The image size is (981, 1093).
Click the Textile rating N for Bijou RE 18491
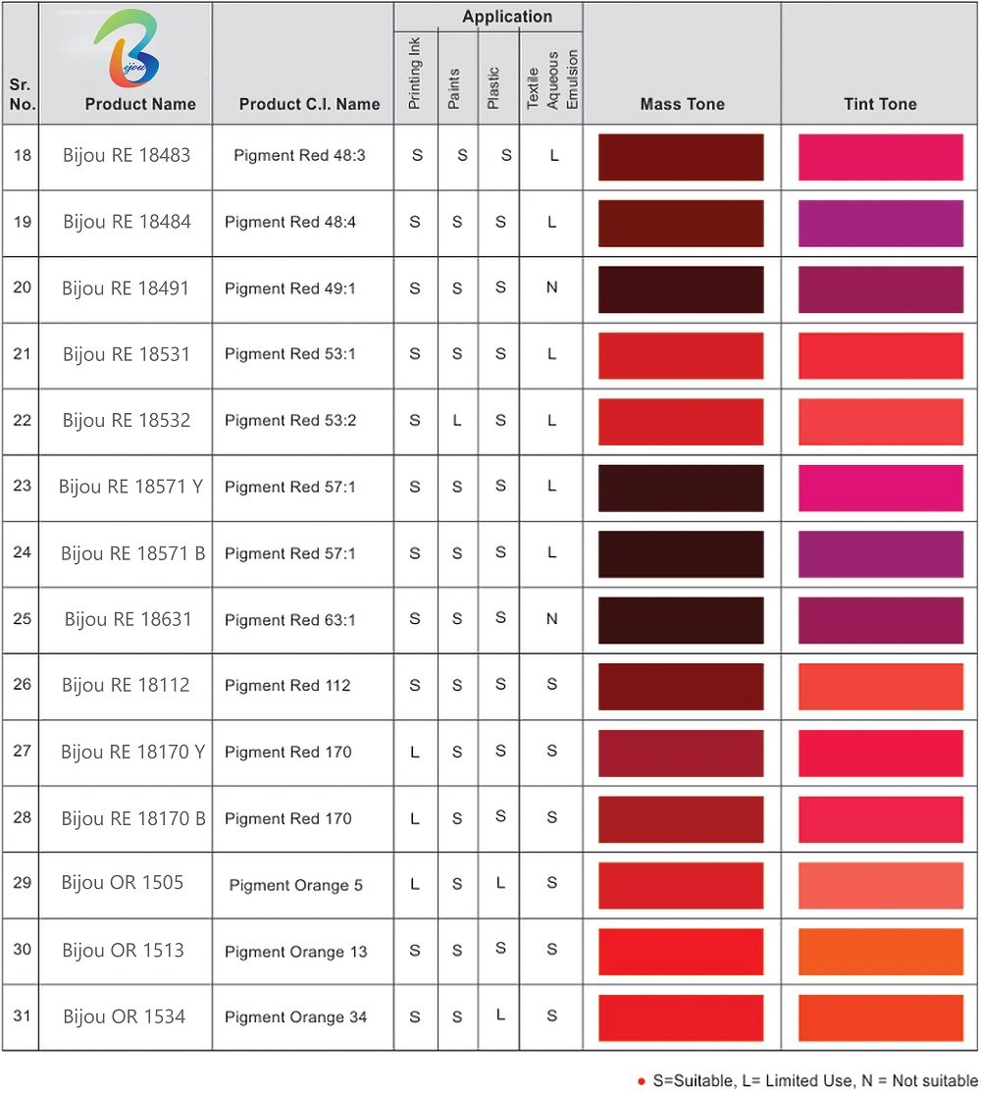pos(551,287)
